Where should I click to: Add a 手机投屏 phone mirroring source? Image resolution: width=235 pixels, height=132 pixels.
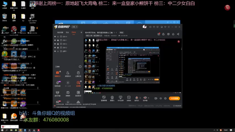coord(120,99)
